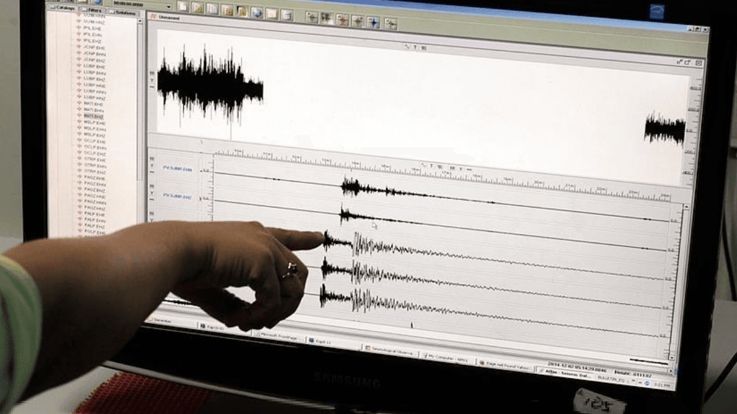Click the globe icon in the top toolbar
Viewport: 737px width, 414px height.
[257, 11]
